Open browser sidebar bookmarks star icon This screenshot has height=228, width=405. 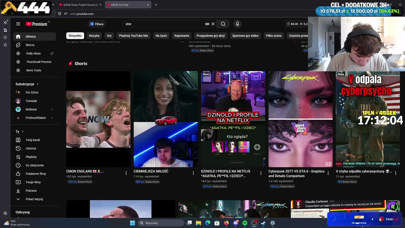click(x=5, y=45)
